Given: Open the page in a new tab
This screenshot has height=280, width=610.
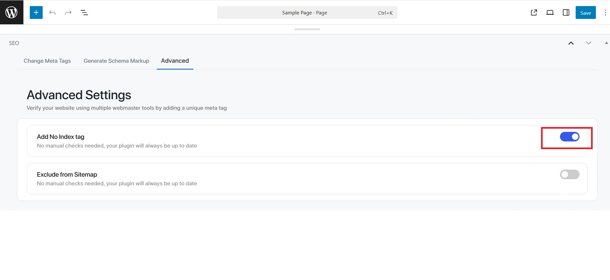Looking at the screenshot, I should (534, 12).
